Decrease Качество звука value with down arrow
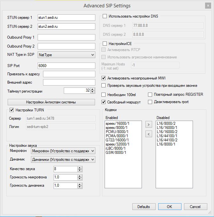The image size is (214, 217). tap(80, 170)
